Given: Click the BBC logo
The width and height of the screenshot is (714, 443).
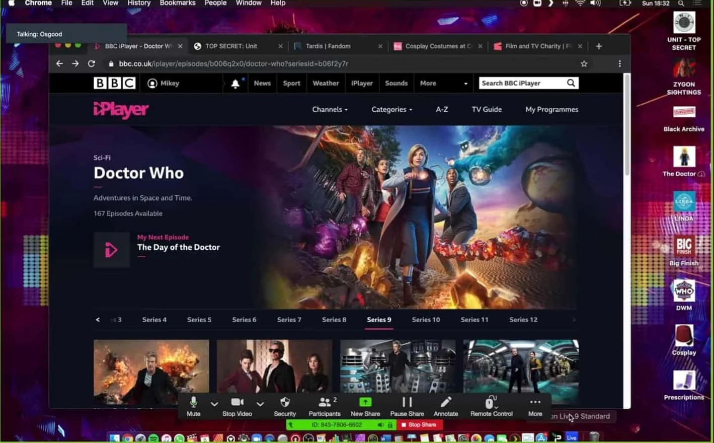Looking at the screenshot, I should (x=115, y=83).
